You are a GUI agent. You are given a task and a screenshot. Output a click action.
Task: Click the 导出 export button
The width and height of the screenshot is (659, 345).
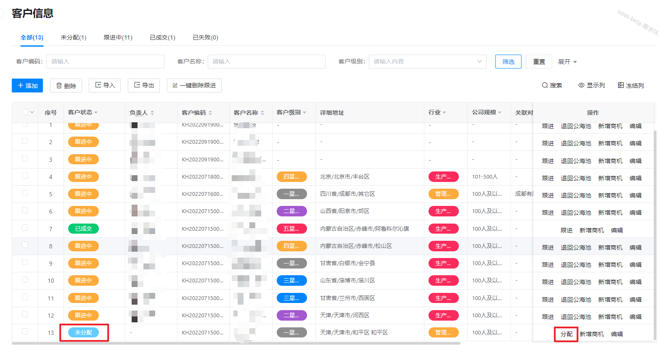click(144, 85)
